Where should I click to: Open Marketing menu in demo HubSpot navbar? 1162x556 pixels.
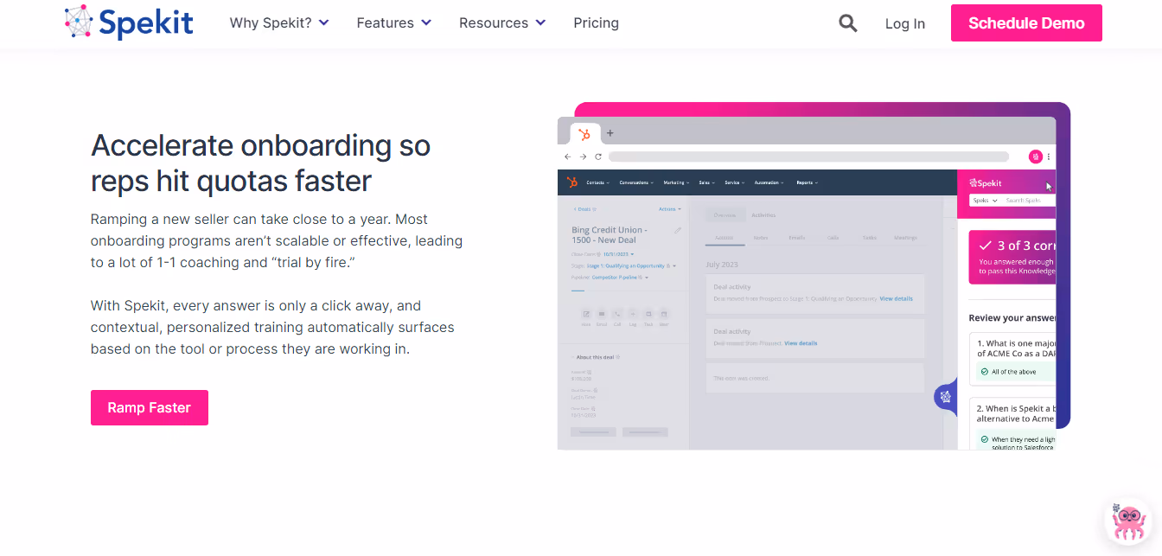pyautogui.click(x=678, y=182)
